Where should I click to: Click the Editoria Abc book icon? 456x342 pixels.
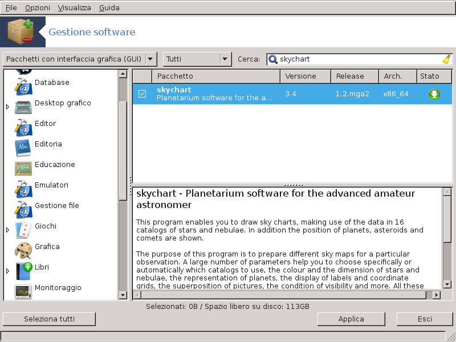click(x=23, y=148)
